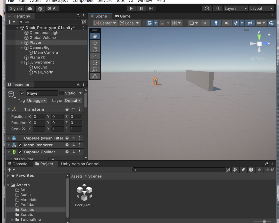Open the Layer Default dropdown
Viewport: 279px width, 223px height.
pyautogui.click(x=73, y=101)
